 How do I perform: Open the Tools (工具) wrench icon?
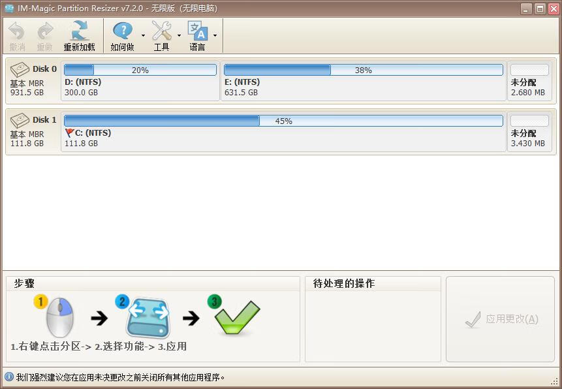(x=161, y=31)
